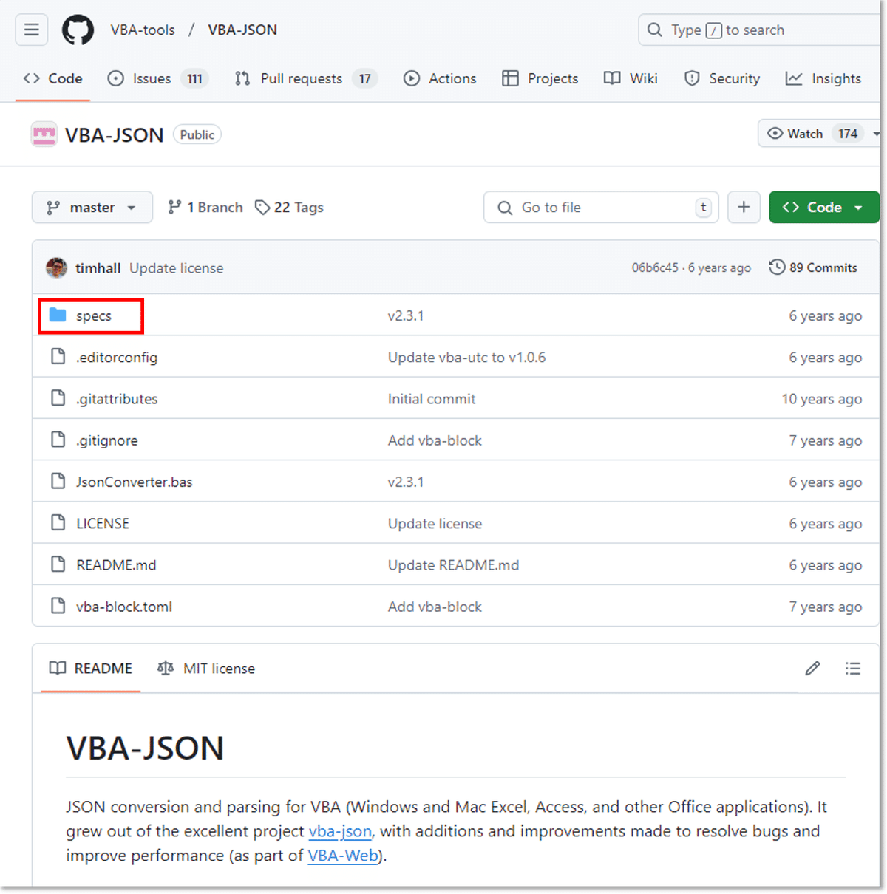Click the VBA-tools owner link

[143, 30]
